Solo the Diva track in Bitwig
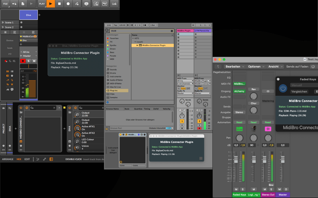This screenshot has height=198, width=318. pyautogui.click(x=28, y=61)
